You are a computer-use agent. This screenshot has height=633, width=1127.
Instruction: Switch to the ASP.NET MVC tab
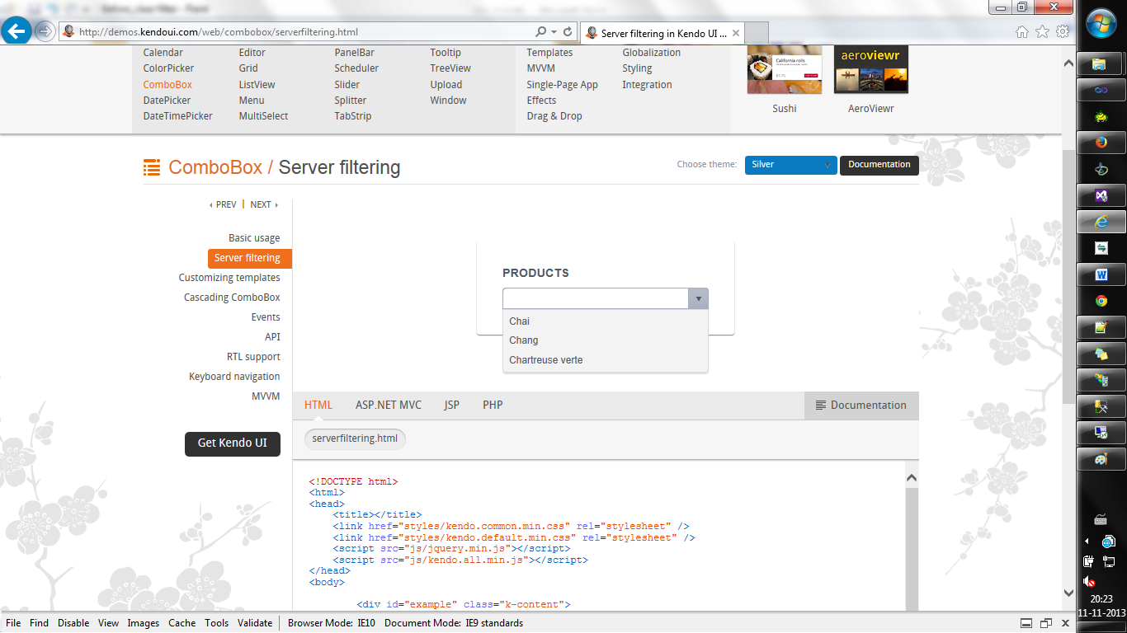[389, 406]
